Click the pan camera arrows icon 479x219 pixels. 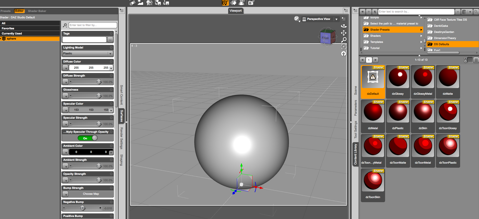click(344, 33)
